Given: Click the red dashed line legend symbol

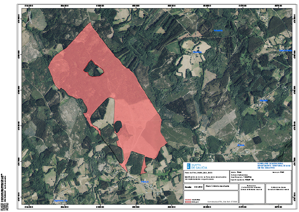Looking at the screenshot, I should (x=188, y=200).
